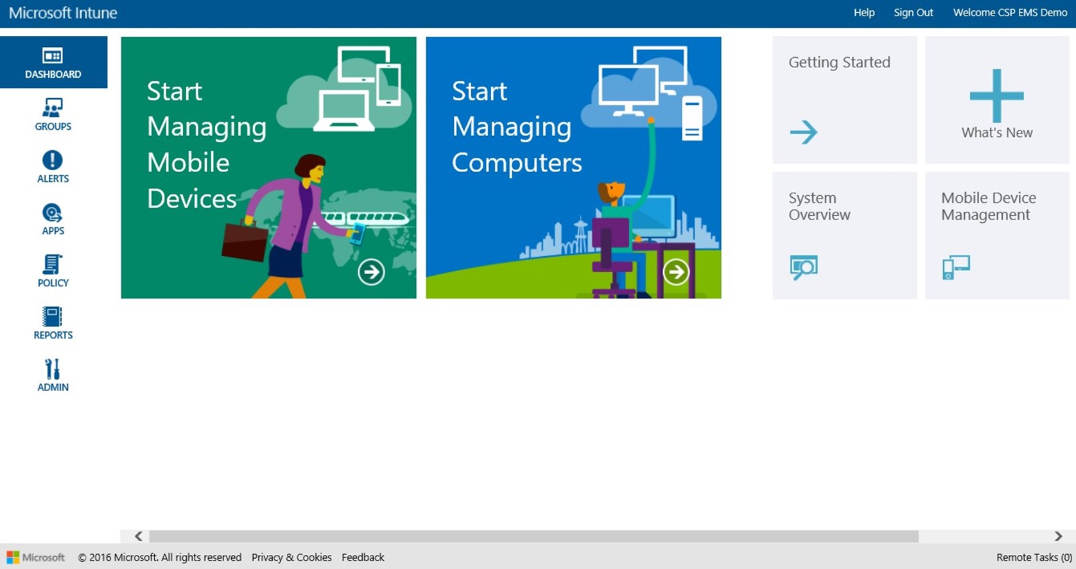This screenshot has width=1076, height=569.
Task: Click the System Overview tile label
Action: click(819, 206)
